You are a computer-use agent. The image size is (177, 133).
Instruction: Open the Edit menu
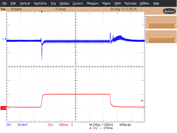[x=13, y=3]
